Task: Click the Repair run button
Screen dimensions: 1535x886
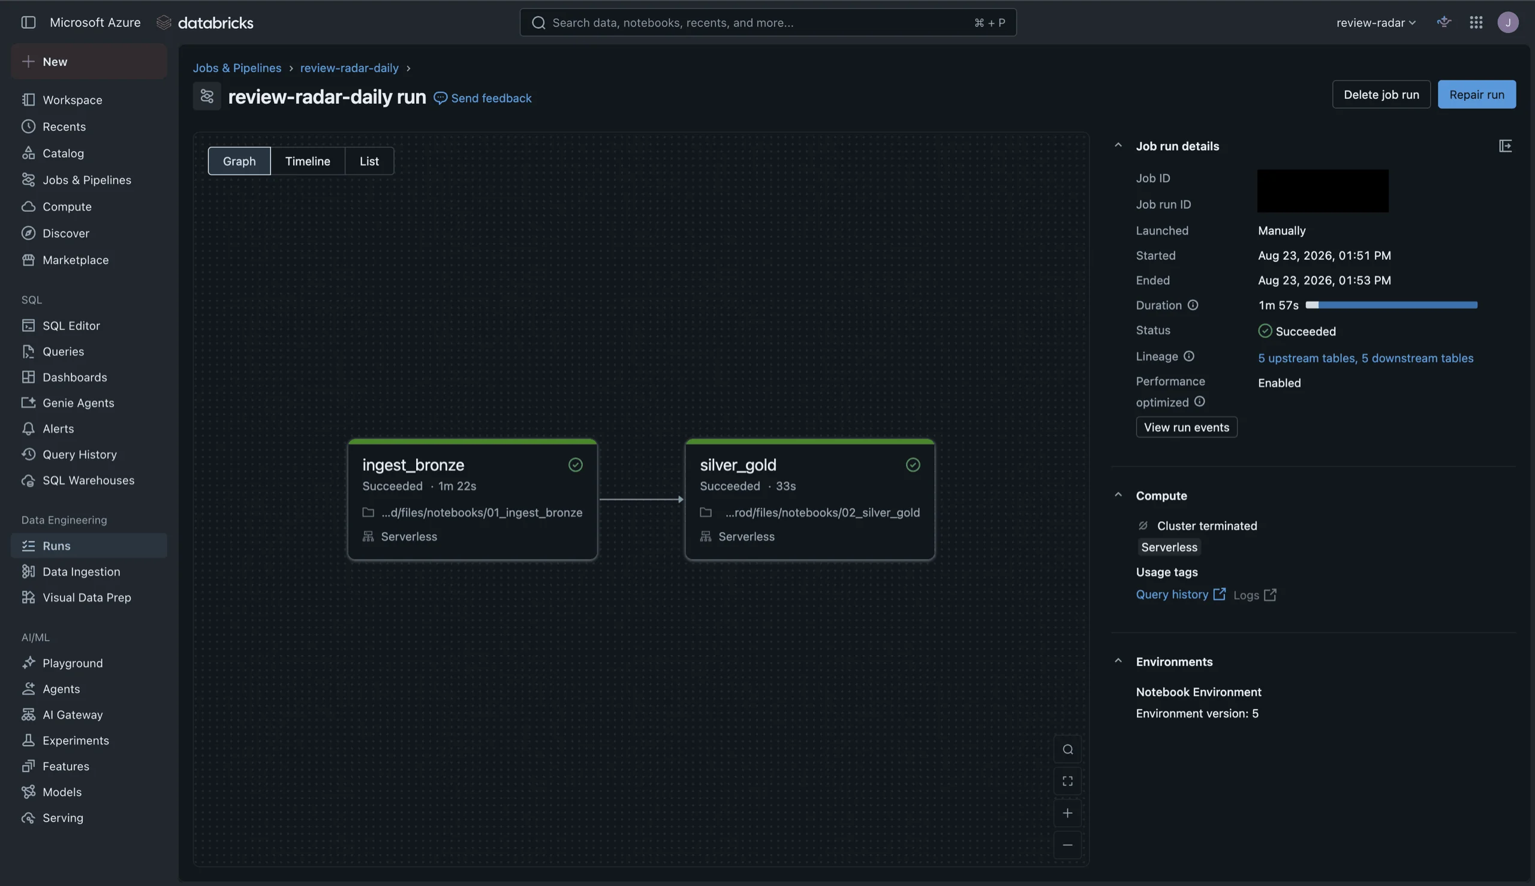Action: pos(1477,94)
